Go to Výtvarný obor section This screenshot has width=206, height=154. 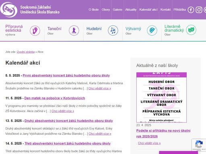[133, 30]
